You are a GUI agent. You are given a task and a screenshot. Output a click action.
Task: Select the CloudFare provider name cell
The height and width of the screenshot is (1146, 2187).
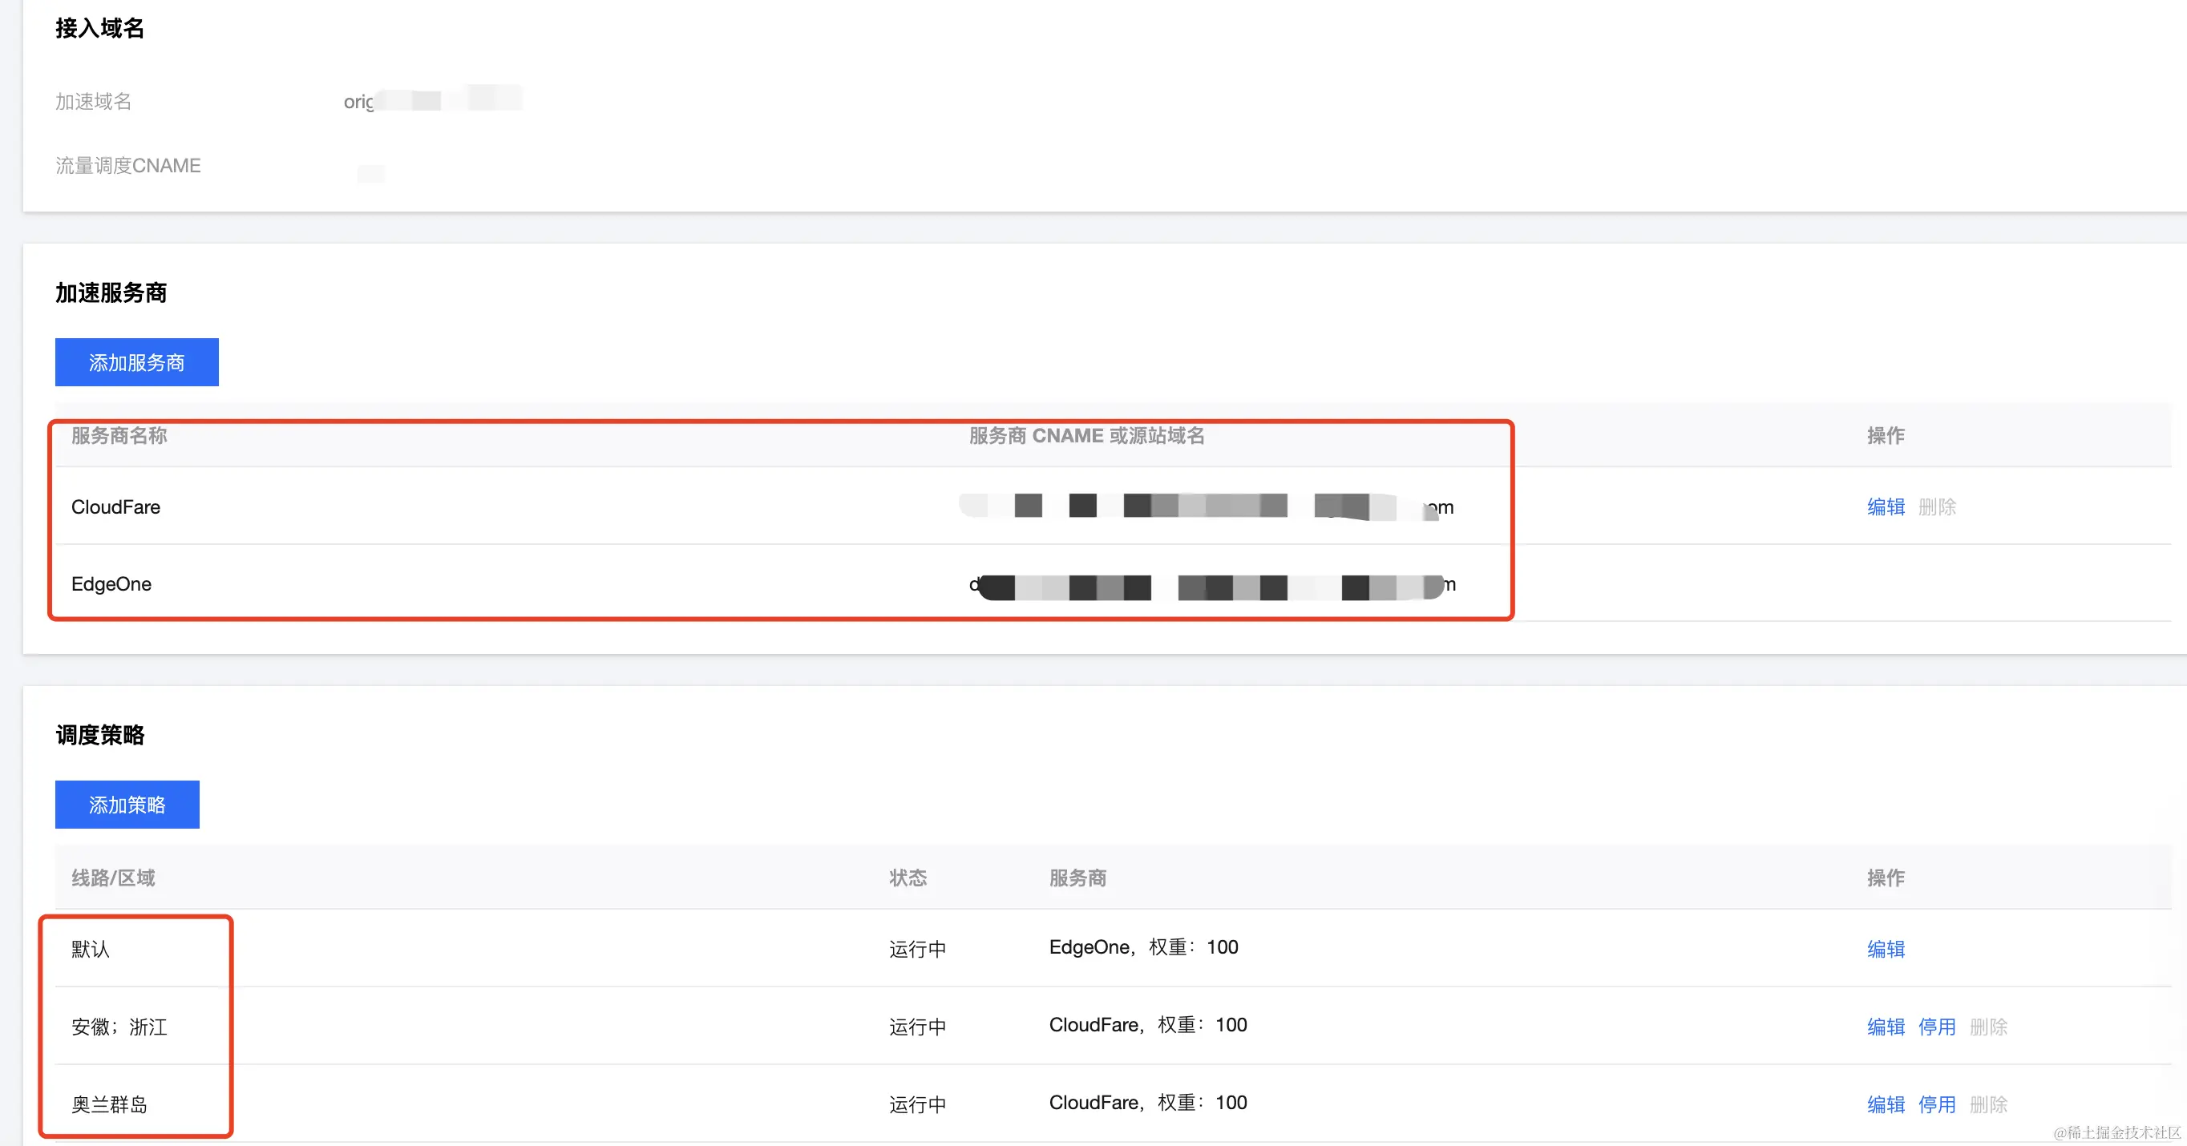(x=115, y=506)
